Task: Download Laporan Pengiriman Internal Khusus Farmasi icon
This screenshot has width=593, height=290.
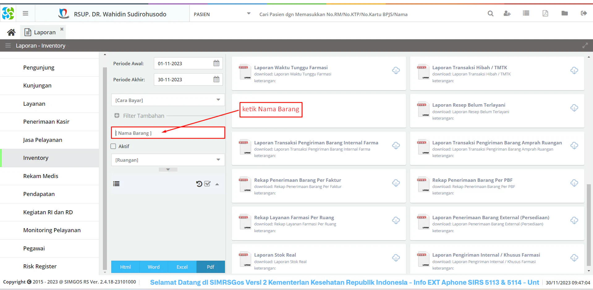Action: coord(574,258)
